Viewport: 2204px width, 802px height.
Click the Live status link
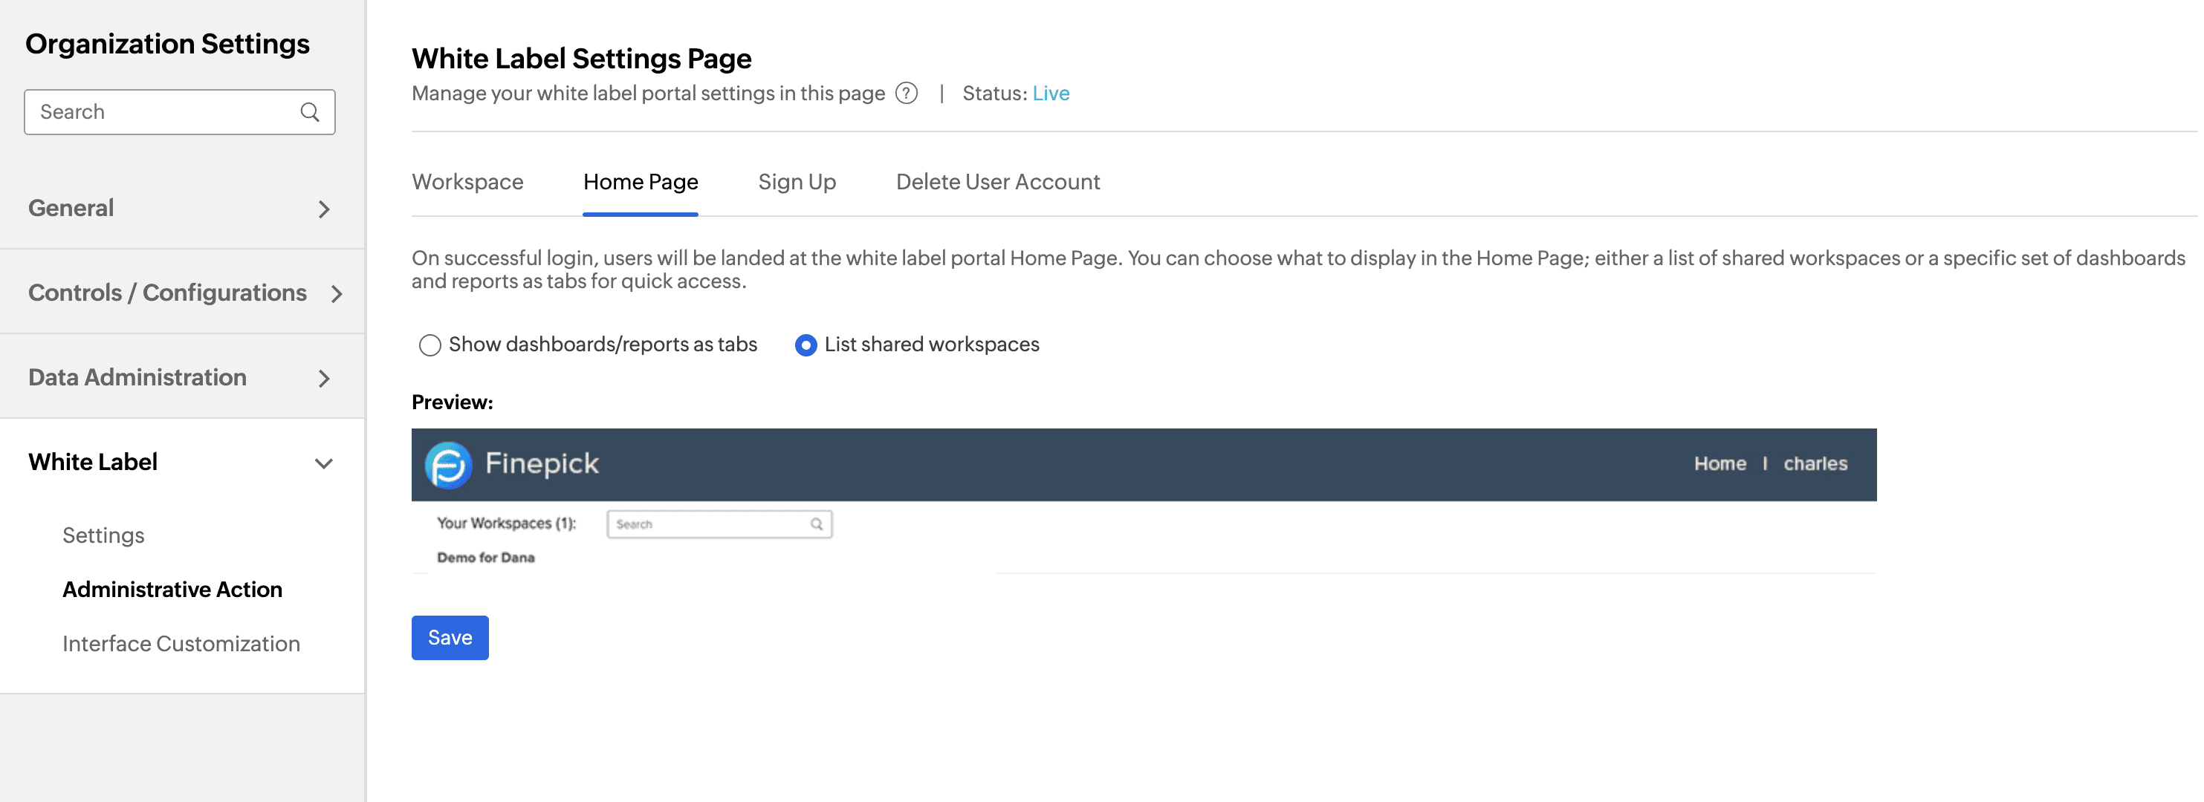1051,94
